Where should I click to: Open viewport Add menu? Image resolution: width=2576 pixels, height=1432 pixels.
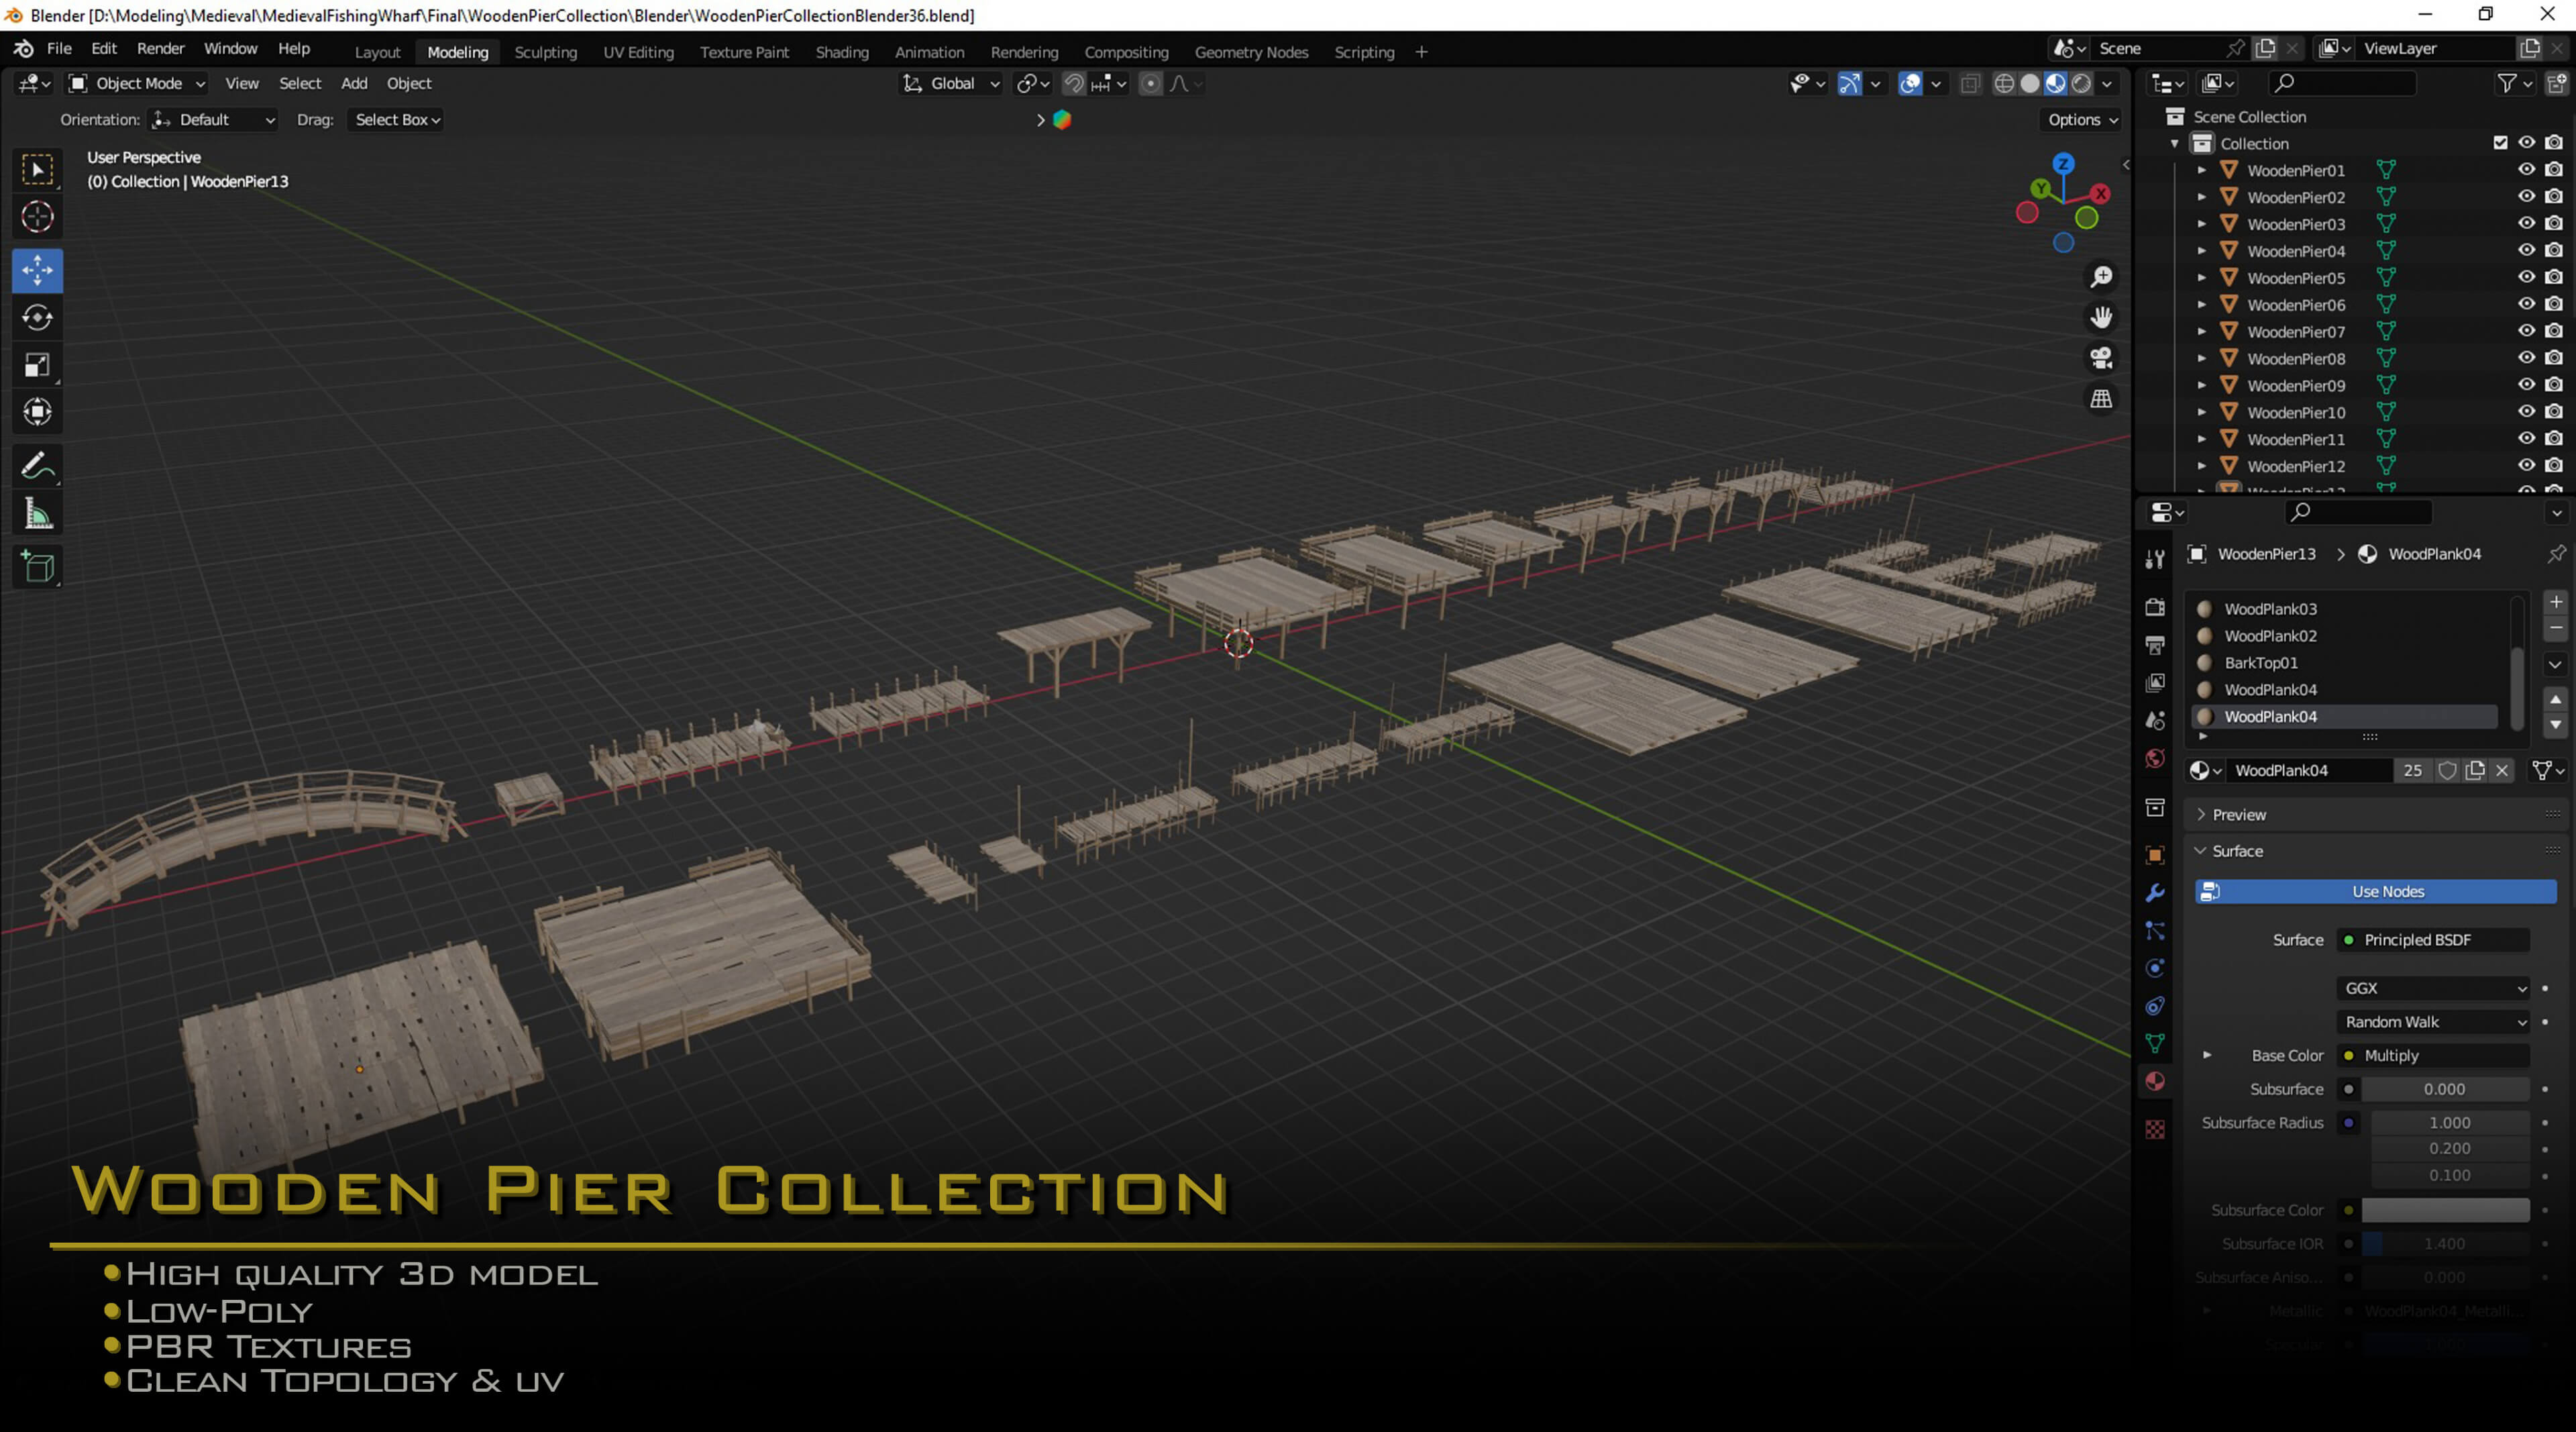tap(354, 84)
